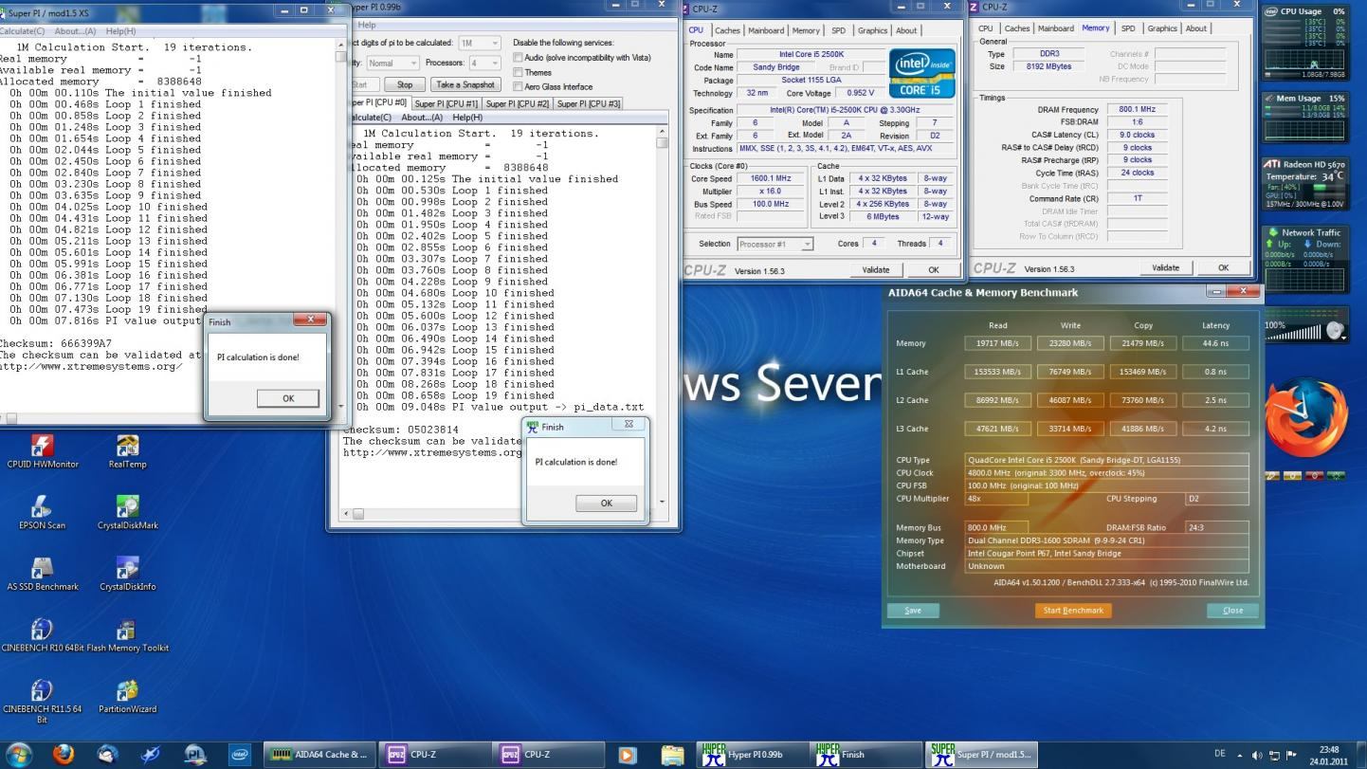Open About tab in CPU-Z CPU window
This screenshot has height=769, width=1367.
[x=906, y=30]
